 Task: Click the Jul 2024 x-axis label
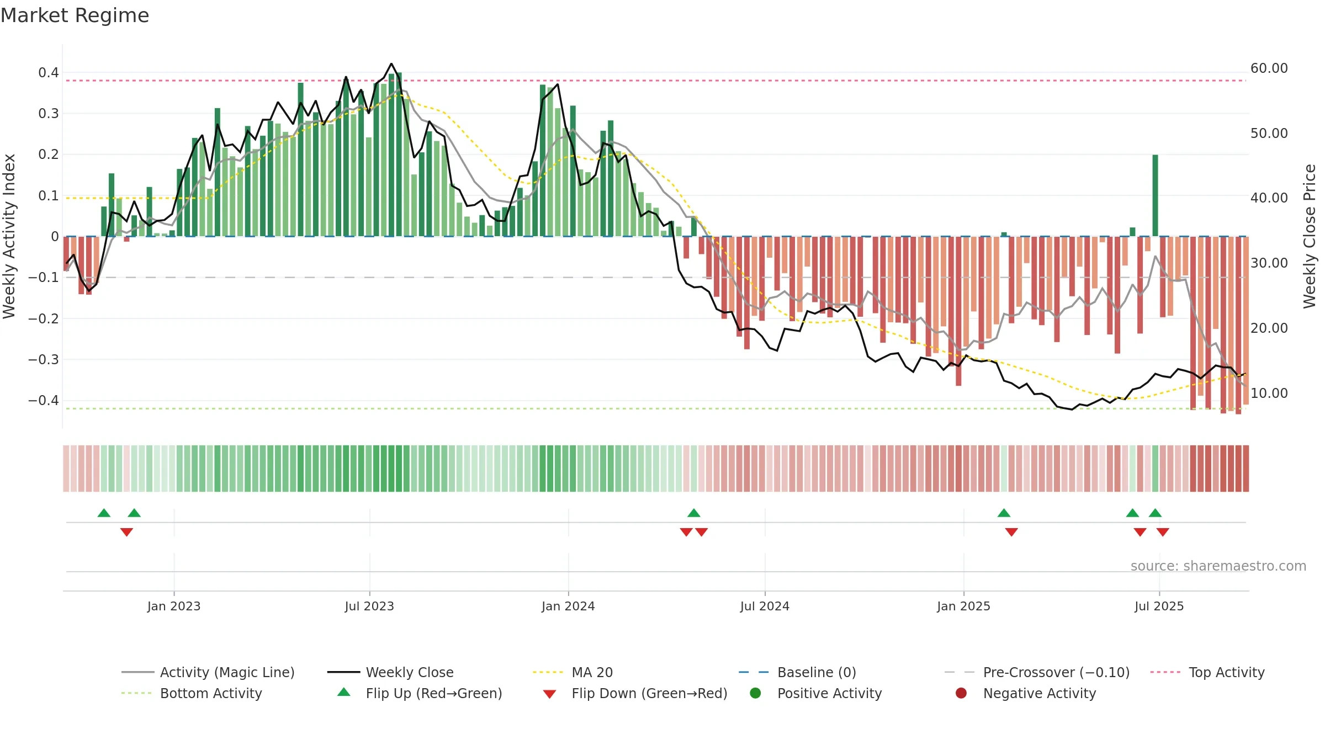pos(765,606)
